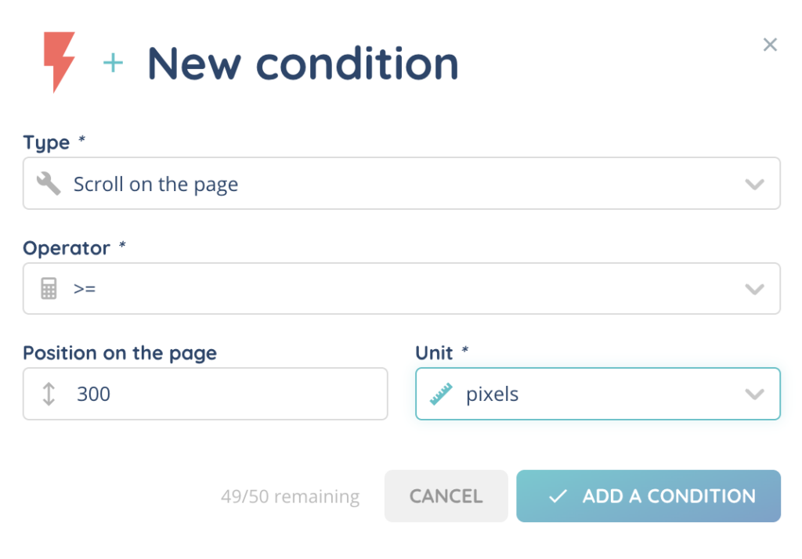This screenshot has height=559, width=802.
Task: Click the wrench icon in the Type field
Action: (49, 184)
